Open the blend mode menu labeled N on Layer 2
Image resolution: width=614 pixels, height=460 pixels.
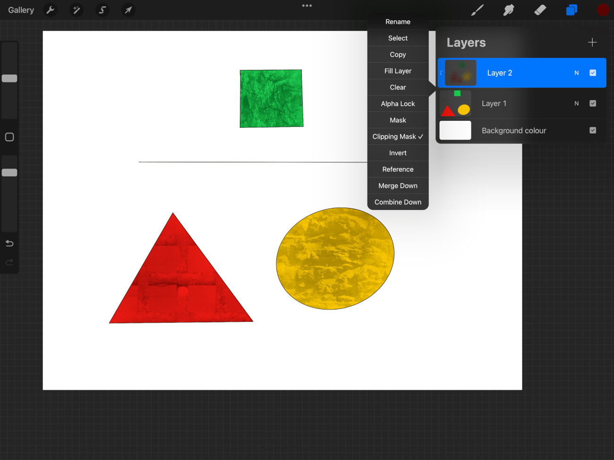[x=576, y=73]
